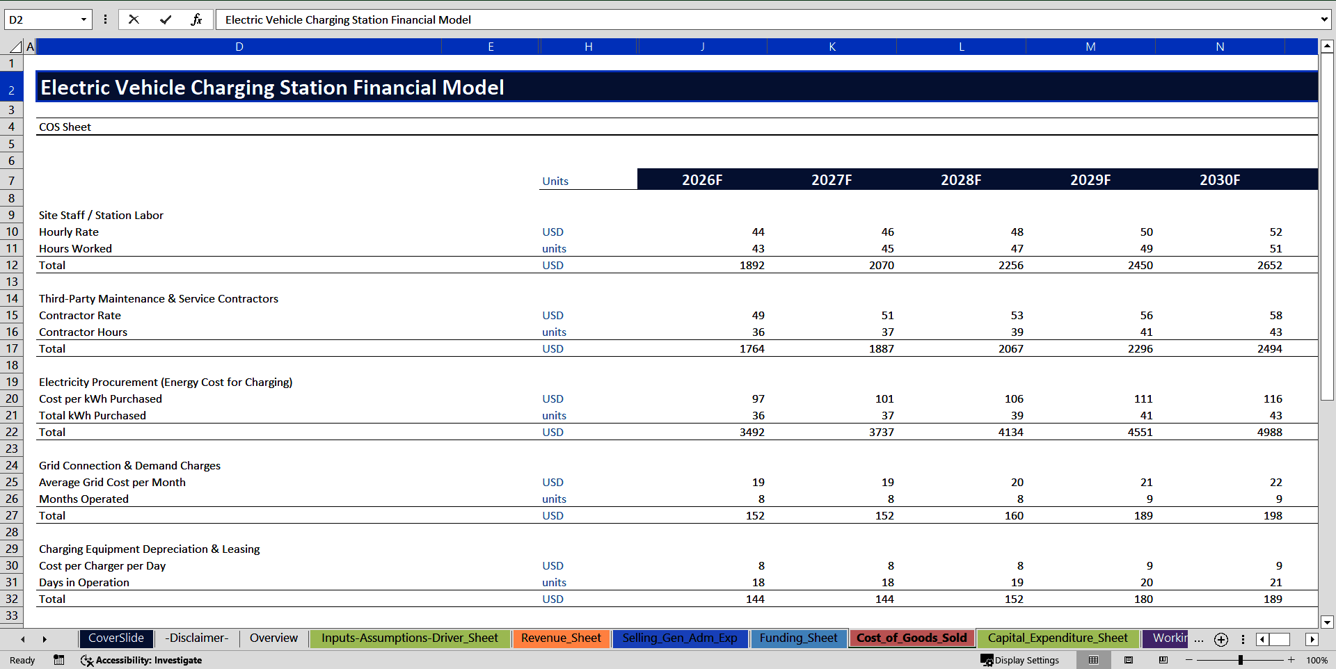Open Insert Function (fx) dialog
Screen dimensions: 1336x669
197,19
